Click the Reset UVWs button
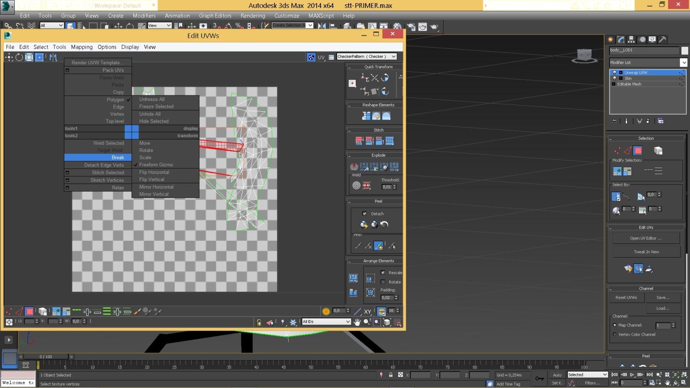This screenshot has height=388, width=690. click(626, 297)
